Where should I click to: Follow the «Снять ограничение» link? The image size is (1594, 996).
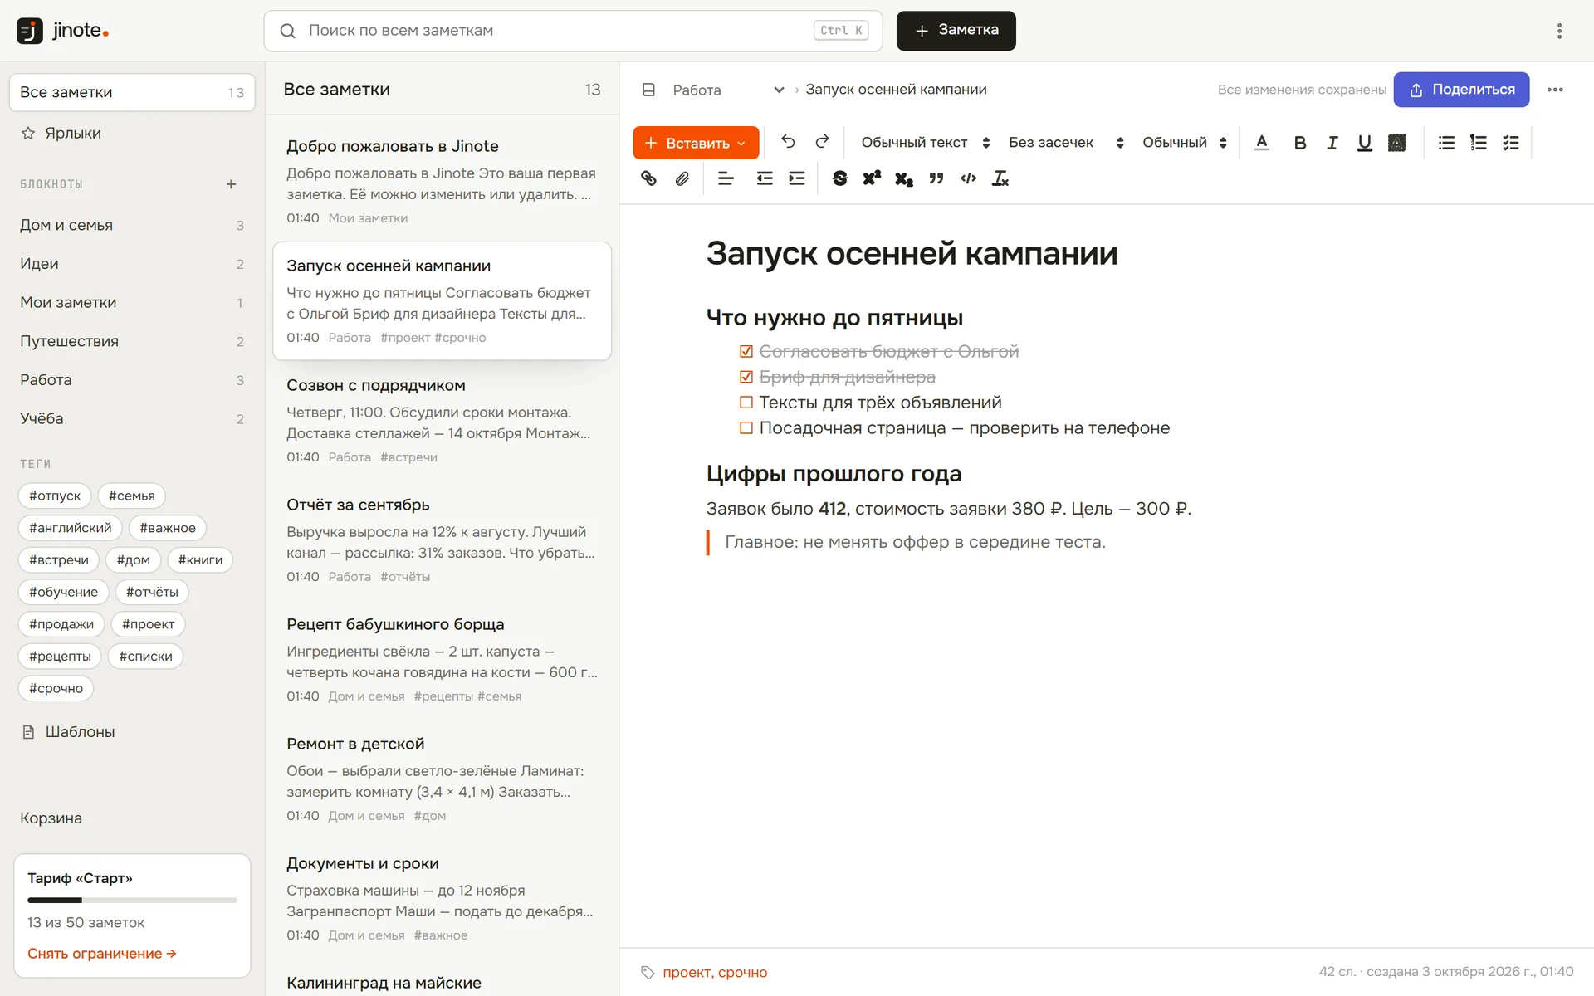[x=101, y=954]
